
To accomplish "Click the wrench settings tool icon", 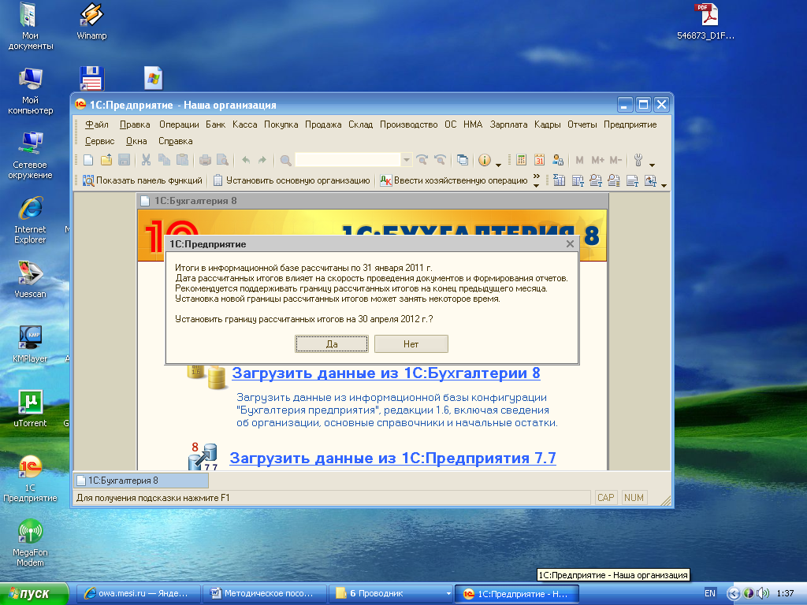I will (638, 160).
